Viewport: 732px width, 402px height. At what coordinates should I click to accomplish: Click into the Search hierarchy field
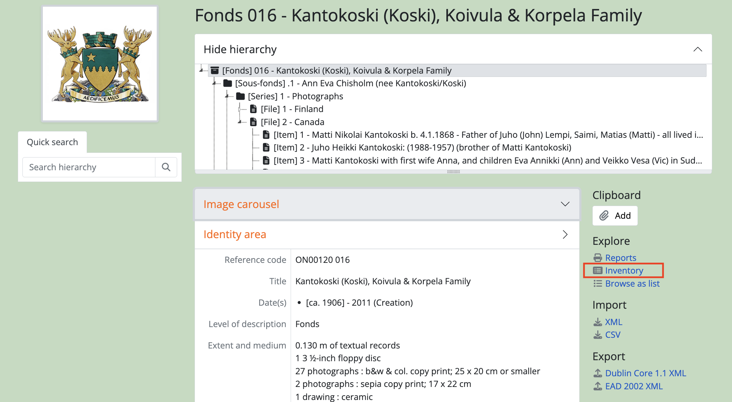click(x=89, y=167)
